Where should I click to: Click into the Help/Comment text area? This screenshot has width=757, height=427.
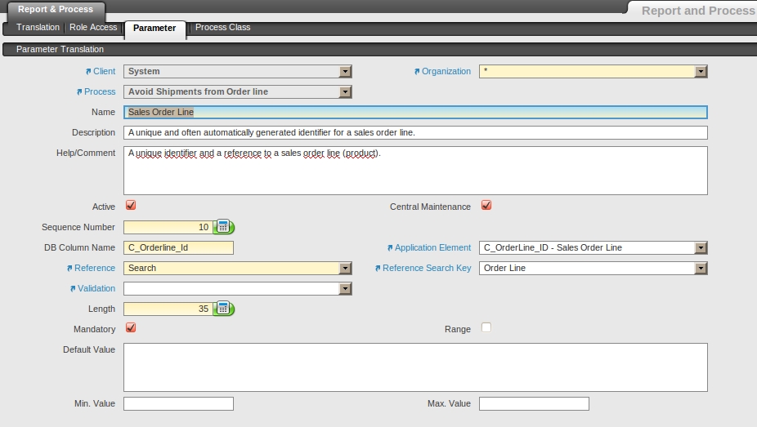click(x=415, y=171)
